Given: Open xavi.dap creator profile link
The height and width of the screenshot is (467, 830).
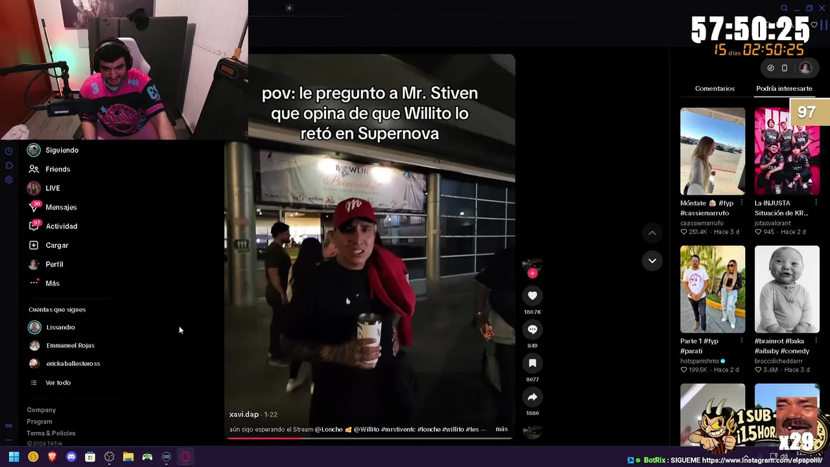Looking at the screenshot, I should [x=244, y=414].
